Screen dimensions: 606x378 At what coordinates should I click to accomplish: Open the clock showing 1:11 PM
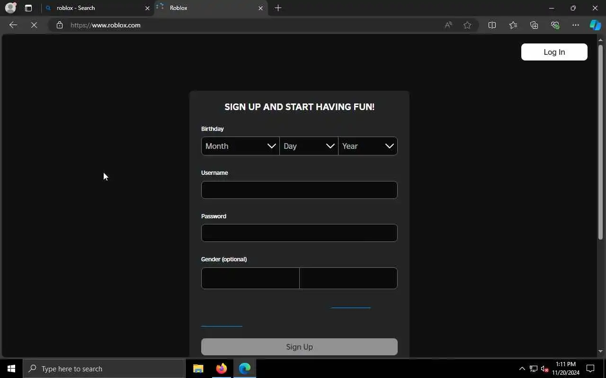tap(566, 369)
